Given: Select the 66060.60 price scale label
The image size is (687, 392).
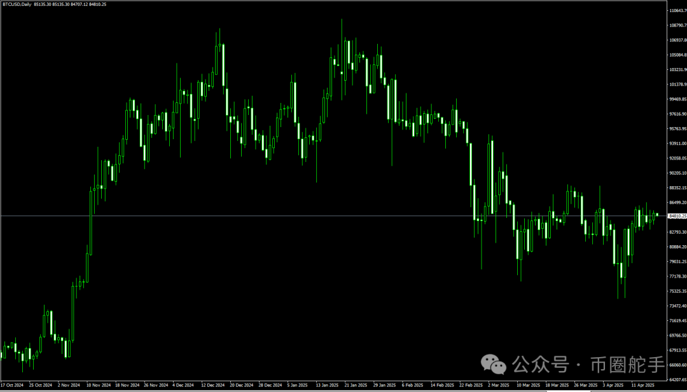Looking at the screenshot, I should [x=677, y=365].
